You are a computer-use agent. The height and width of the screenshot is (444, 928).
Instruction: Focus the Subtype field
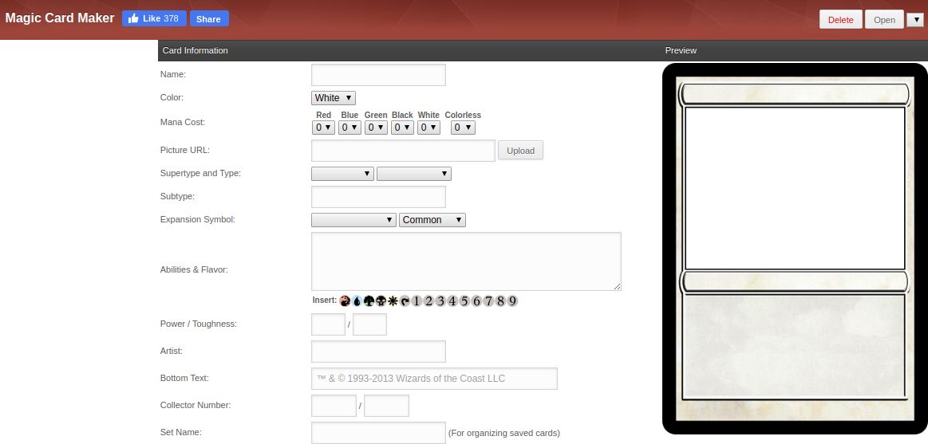pyautogui.click(x=378, y=197)
